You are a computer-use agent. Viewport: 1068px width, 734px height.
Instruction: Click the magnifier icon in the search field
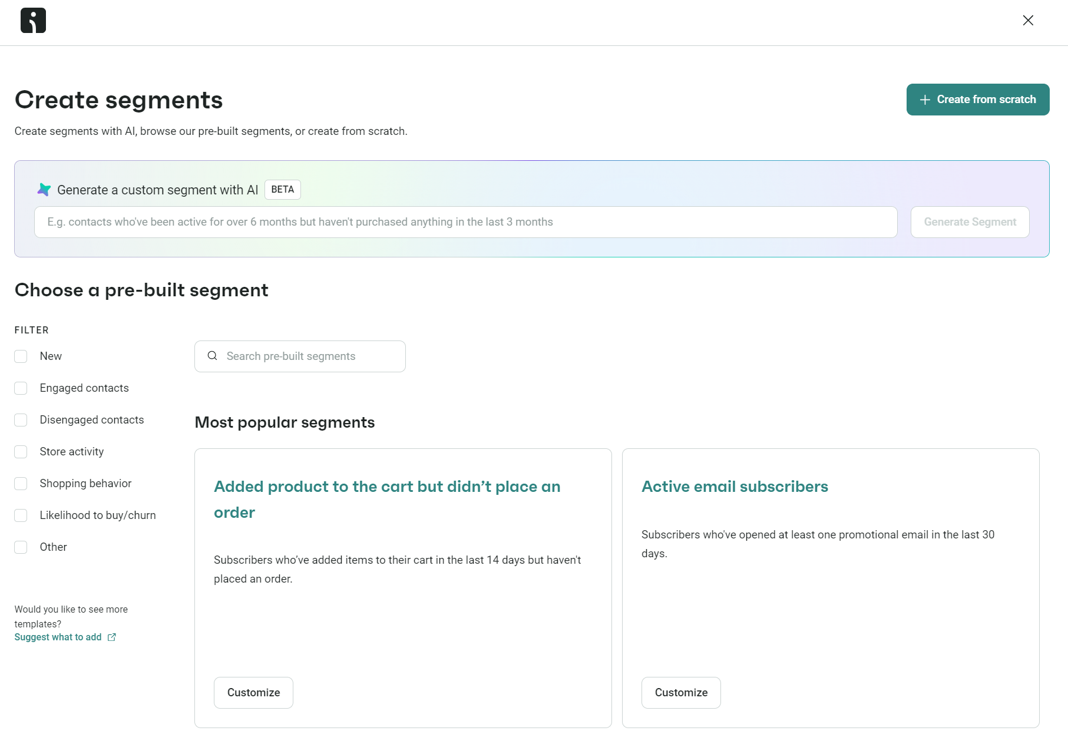(x=212, y=356)
